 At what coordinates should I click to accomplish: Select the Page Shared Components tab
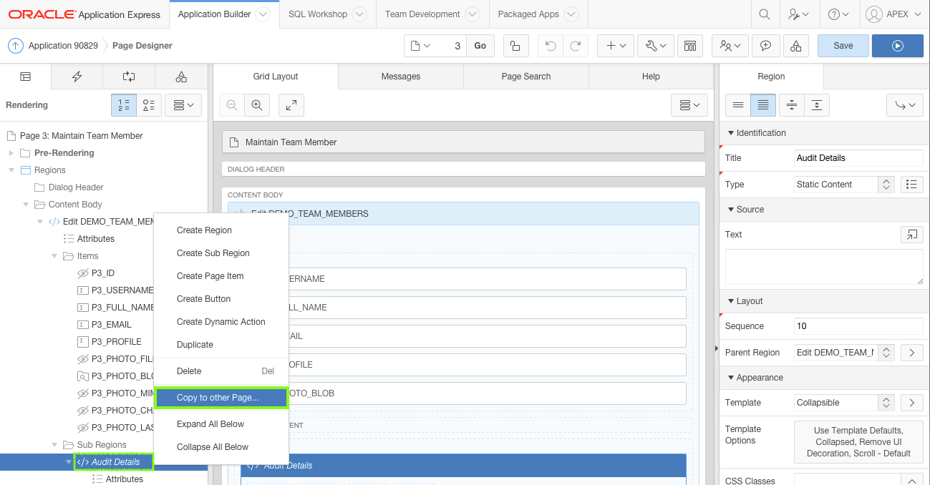coord(181,77)
